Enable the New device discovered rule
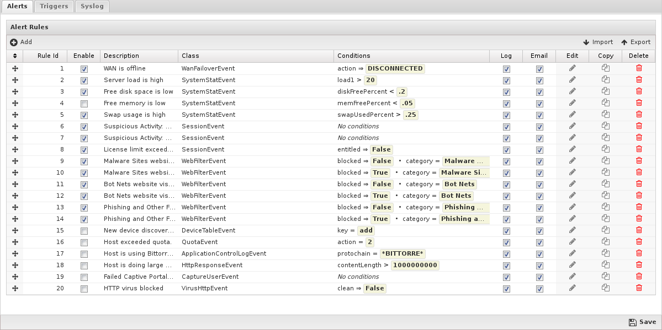Viewport: 662px width, 330px height. click(x=84, y=230)
